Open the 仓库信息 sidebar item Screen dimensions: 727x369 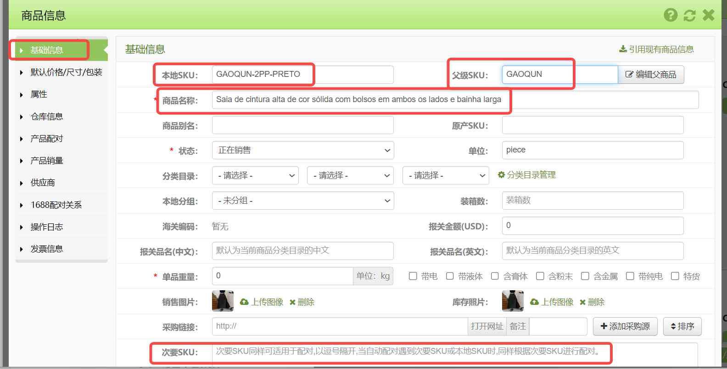click(47, 116)
